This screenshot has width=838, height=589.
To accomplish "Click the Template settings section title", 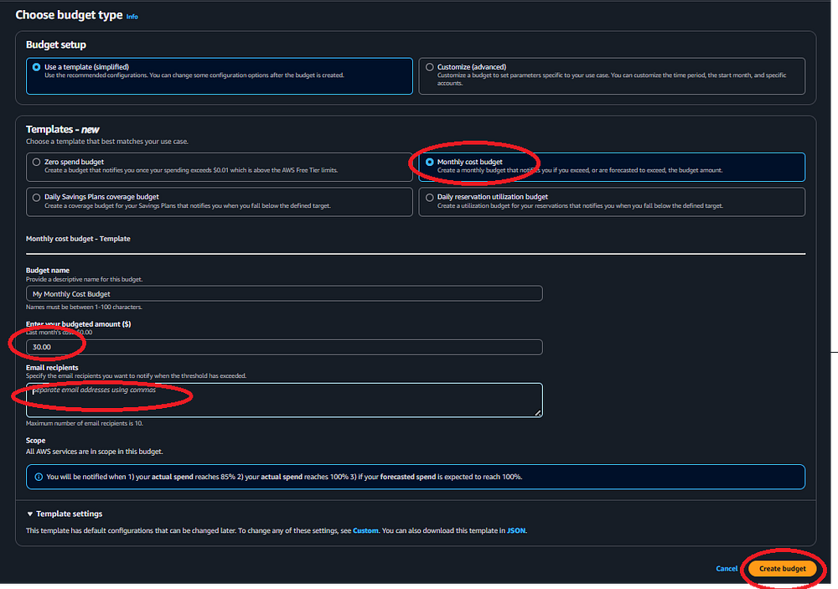I will tap(70, 514).
